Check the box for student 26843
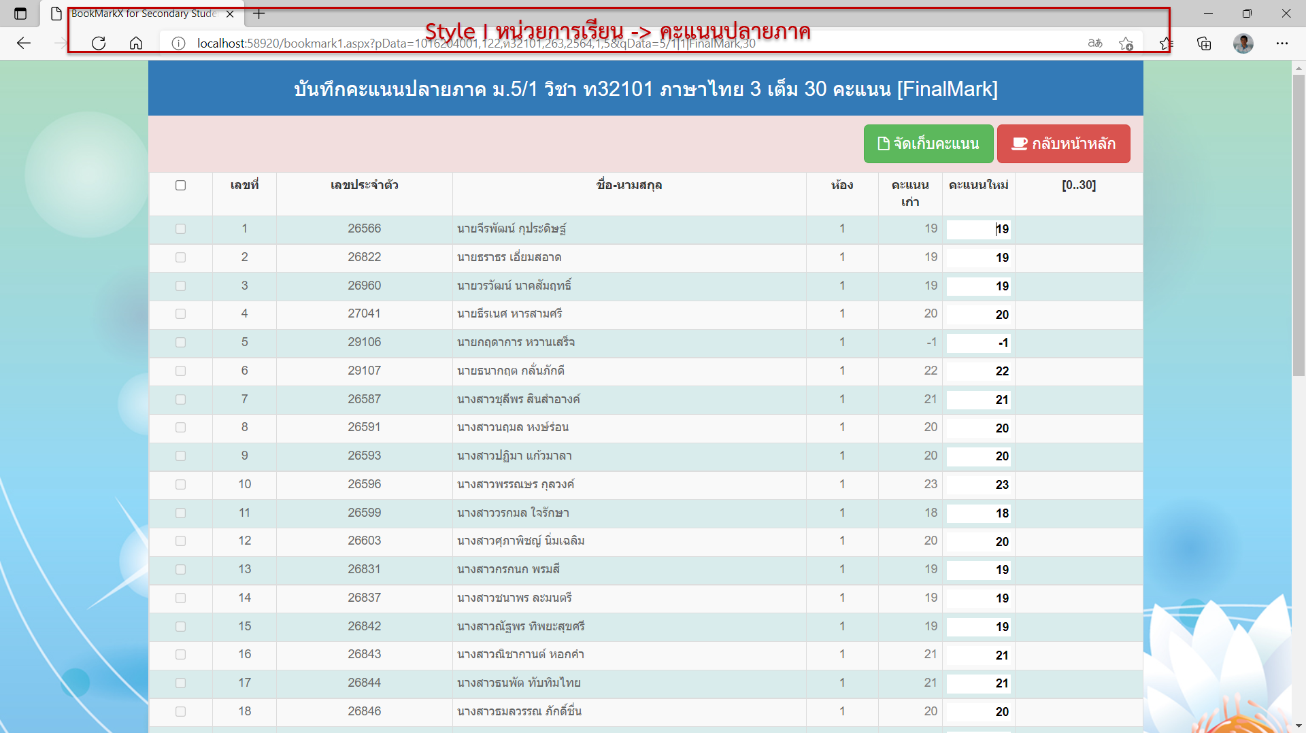Screen dimensions: 1306x733 point(180,654)
